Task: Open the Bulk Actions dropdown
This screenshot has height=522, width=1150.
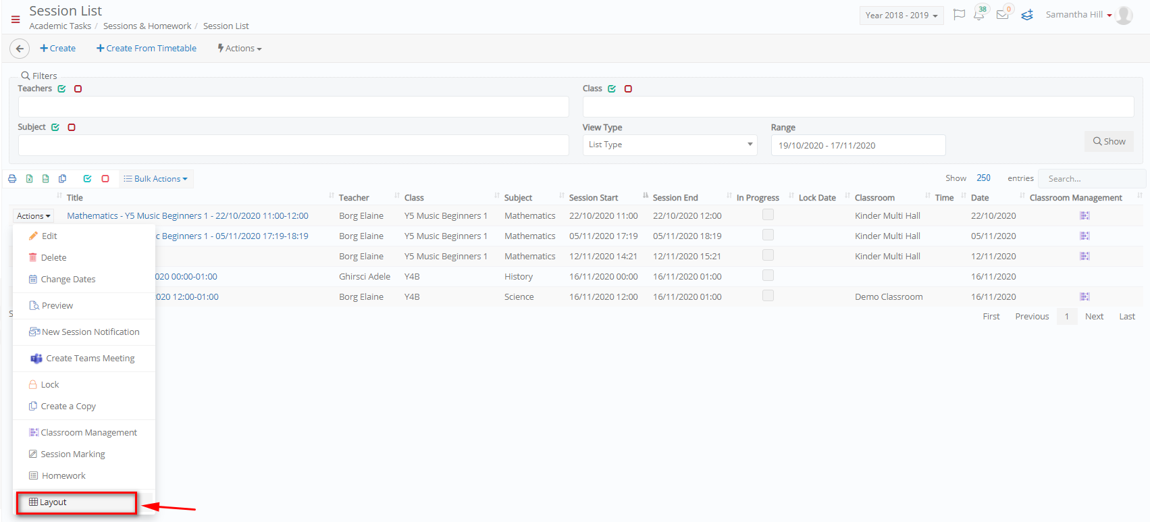Action: (156, 179)
